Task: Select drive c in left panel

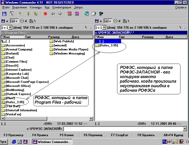Action: click(14, 21)
